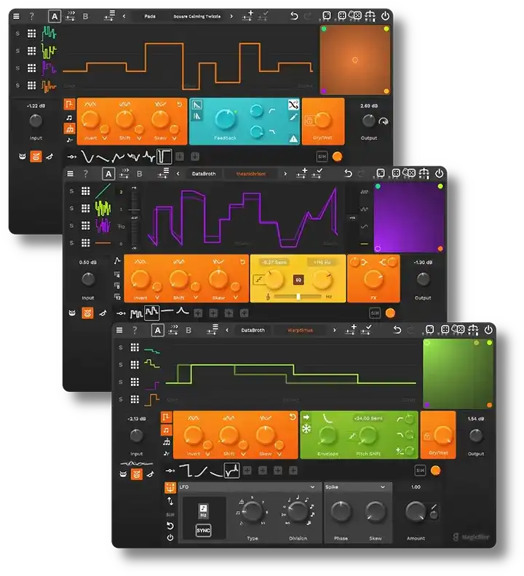Click the -5.27 Semi value field

274,263
